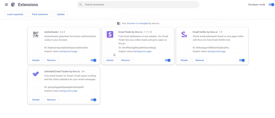
Task: Click the Authenticator QR code icon
Action: tap(36, 34)
